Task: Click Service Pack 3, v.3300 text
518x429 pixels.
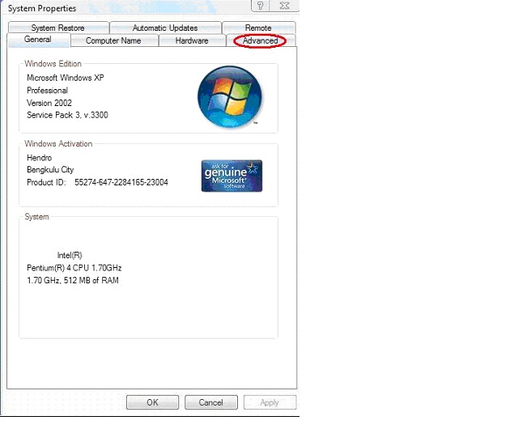Action: (67, 115)
